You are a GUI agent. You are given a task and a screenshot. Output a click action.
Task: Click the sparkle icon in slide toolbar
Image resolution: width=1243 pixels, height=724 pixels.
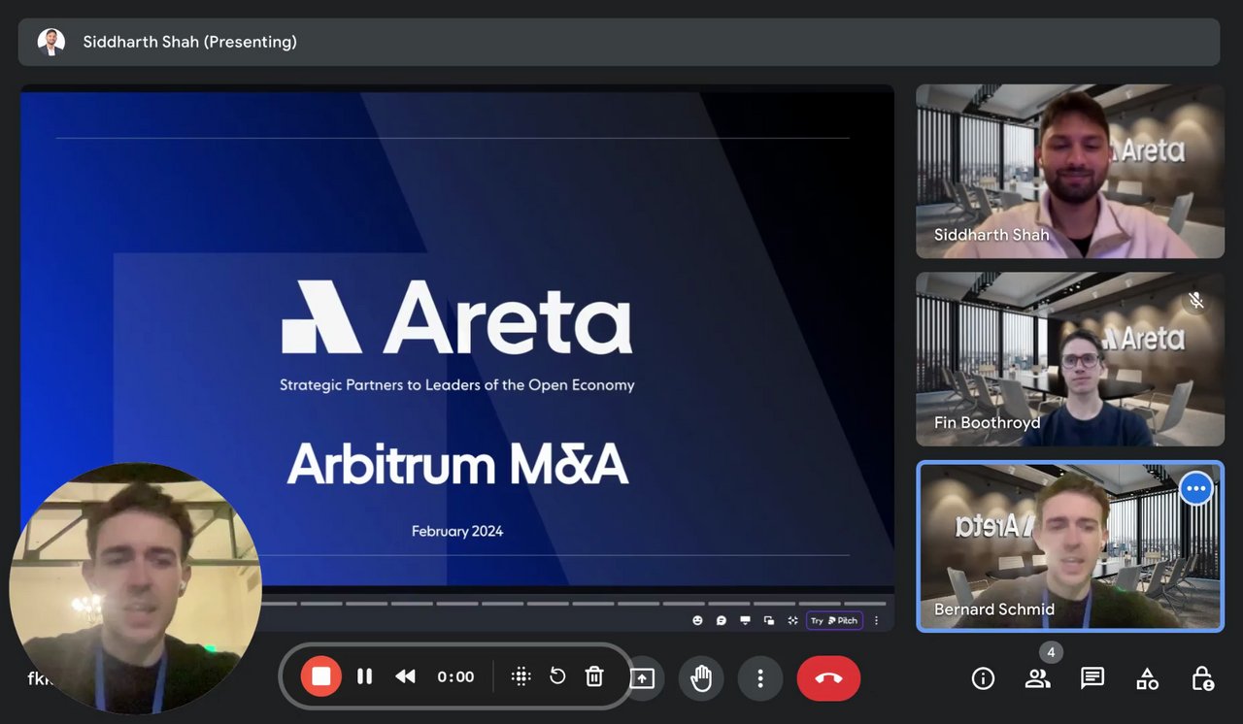pos(792,620)
